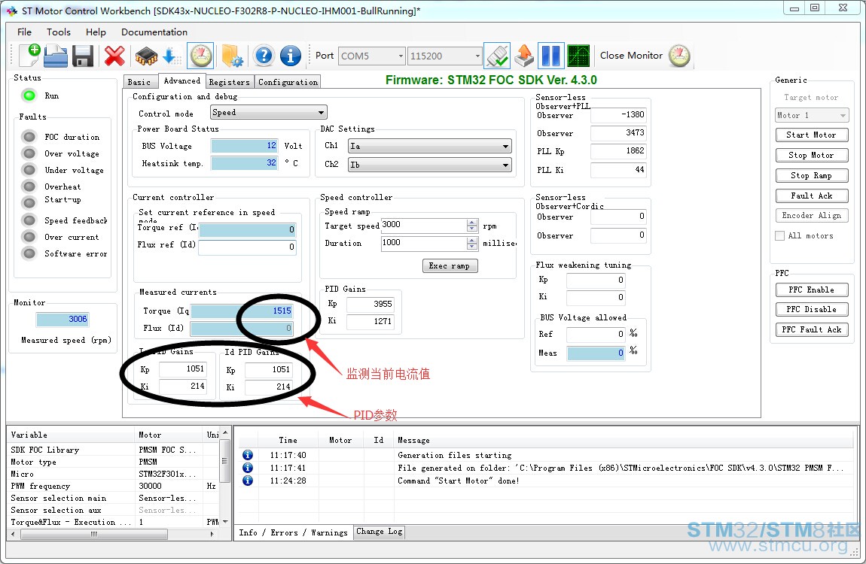
Task: Click the chip generation icon
Action: 146,56
